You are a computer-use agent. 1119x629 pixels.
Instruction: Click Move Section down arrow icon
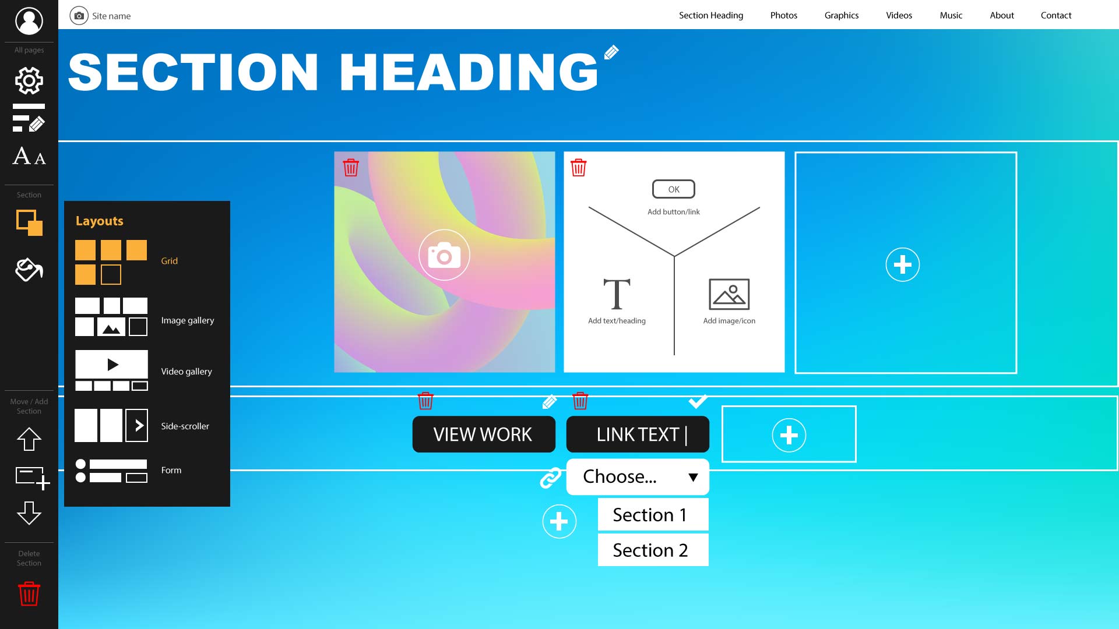pyautogui.click(x=29, y=514)
